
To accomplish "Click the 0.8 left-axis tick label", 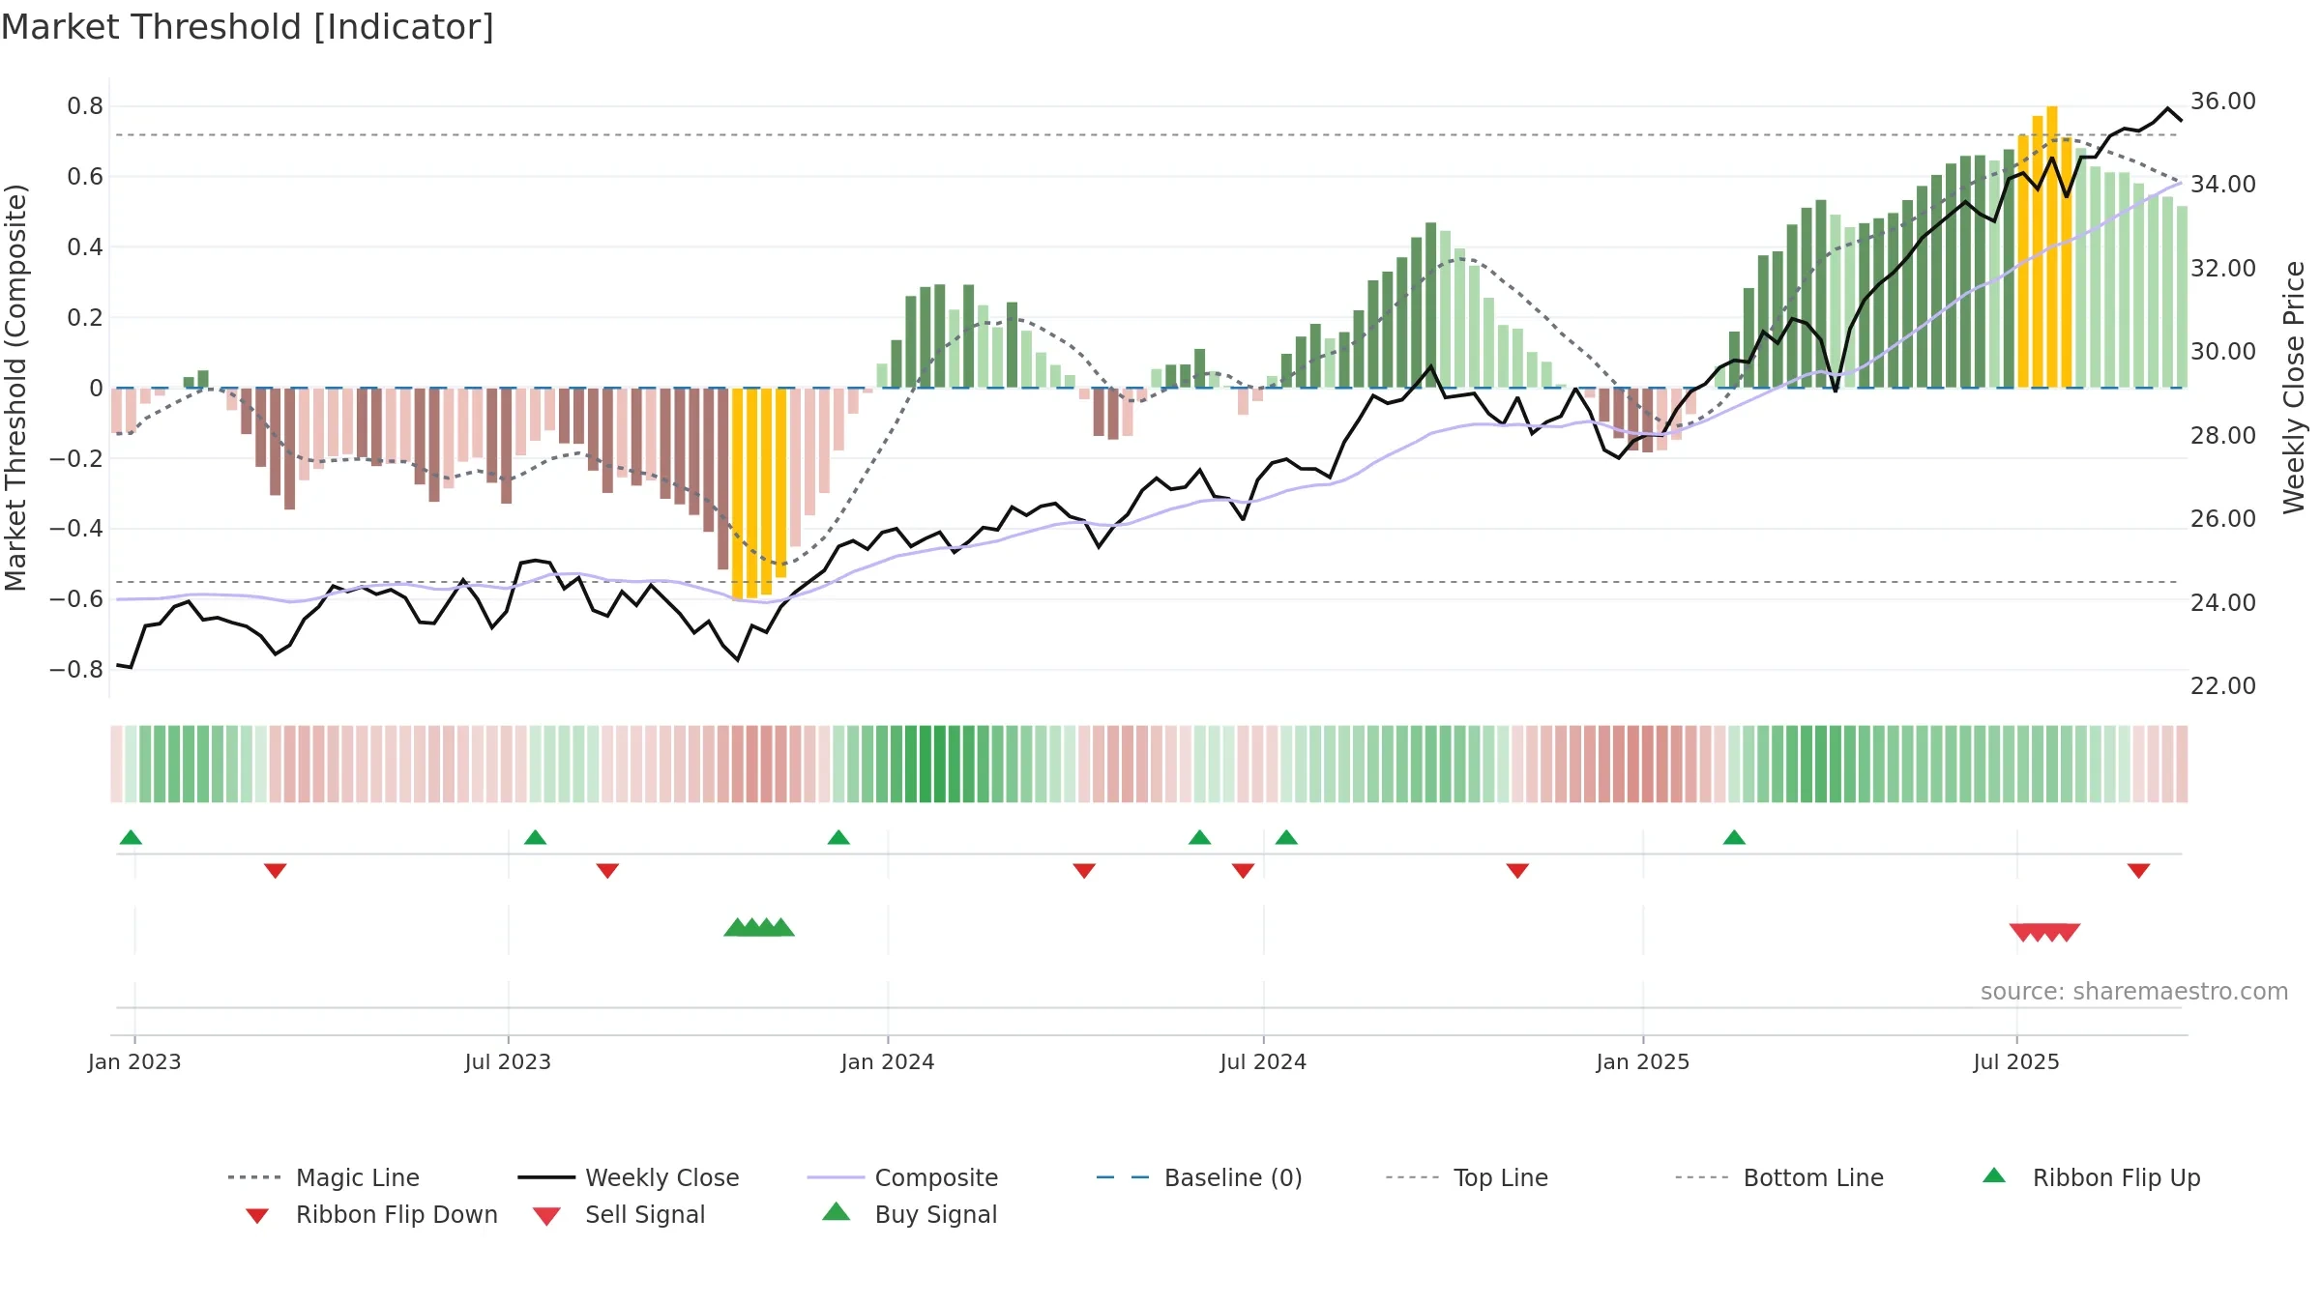I will [x=85, y=106].
